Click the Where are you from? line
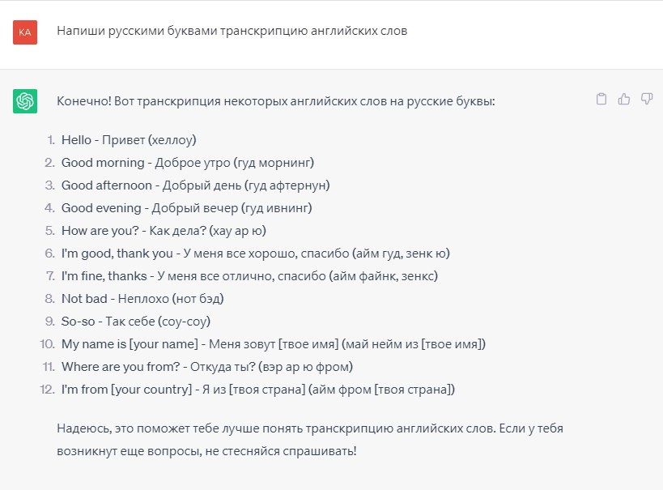Viewport: 663px width, 490px height. coord(207,367)
